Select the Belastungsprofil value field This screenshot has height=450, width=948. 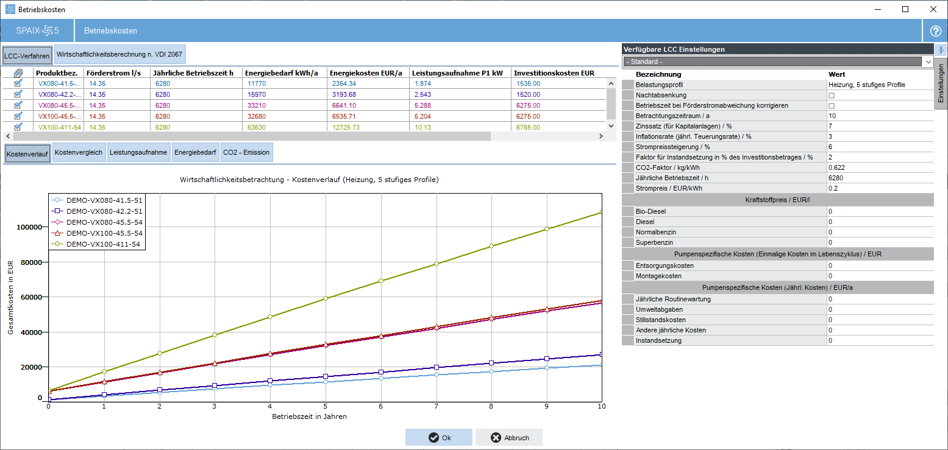tap(879, 85)
